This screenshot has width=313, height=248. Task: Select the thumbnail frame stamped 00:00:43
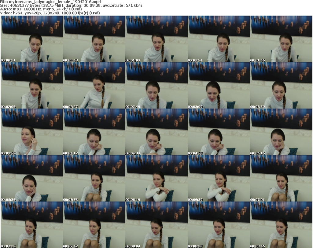pos(94,39)
